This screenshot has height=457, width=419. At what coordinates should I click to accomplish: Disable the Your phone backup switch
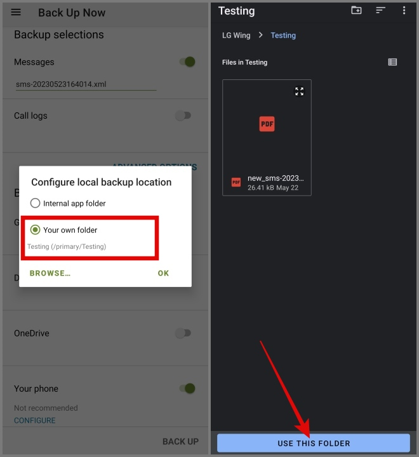click(186, 388)
